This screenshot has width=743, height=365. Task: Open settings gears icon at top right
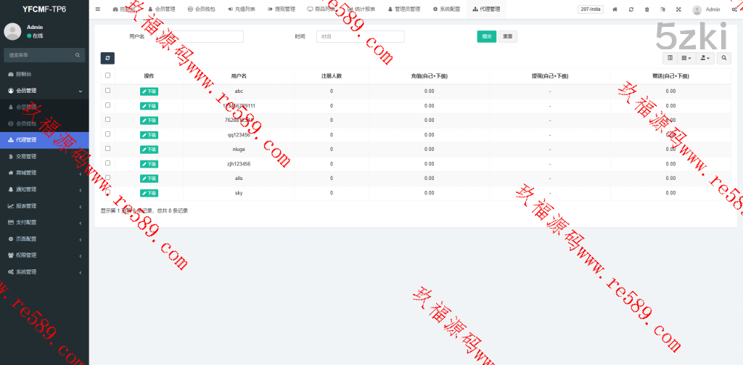(x=736, y=9)
